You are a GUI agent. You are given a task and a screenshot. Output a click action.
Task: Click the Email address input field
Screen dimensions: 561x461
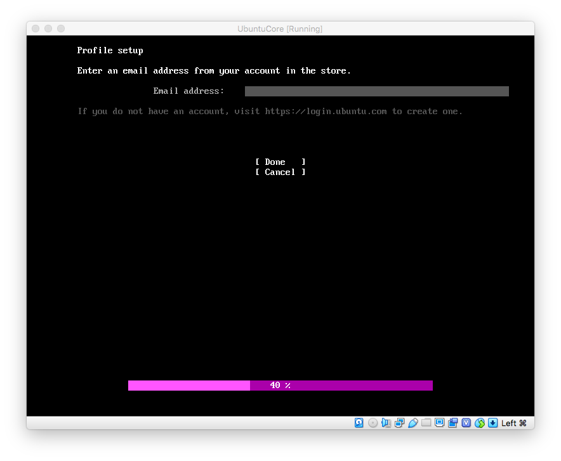pyautogui.click(x=376, y=91)
